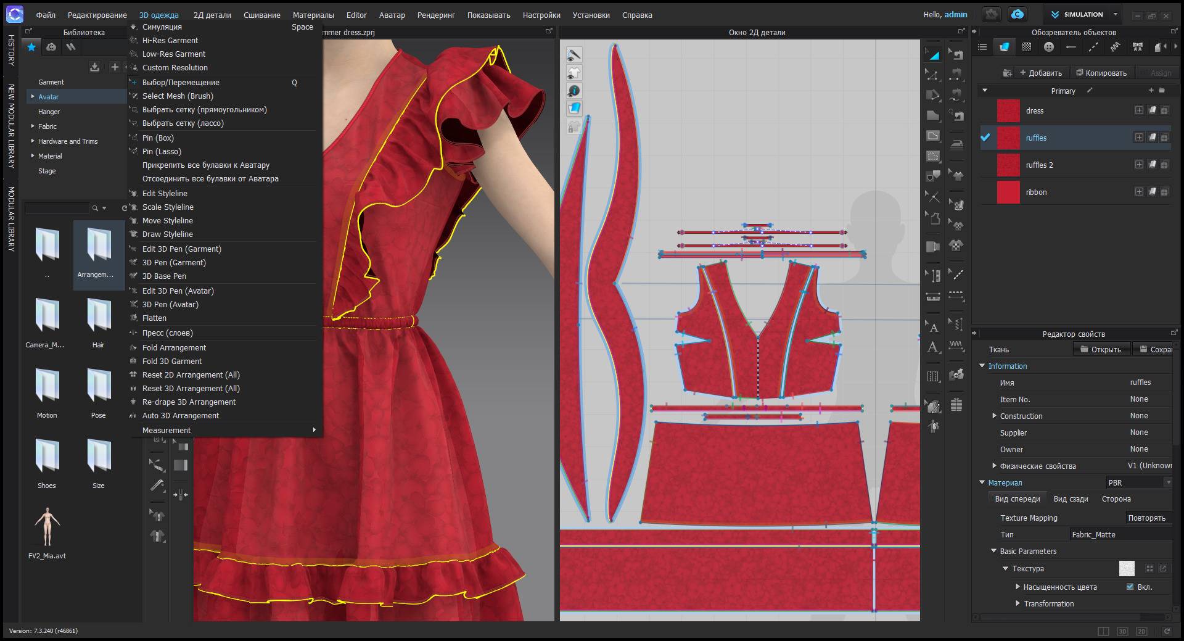Screen dimensions: 1184x641
Task: Expand the Construction property row
Action: click(994, 416)
